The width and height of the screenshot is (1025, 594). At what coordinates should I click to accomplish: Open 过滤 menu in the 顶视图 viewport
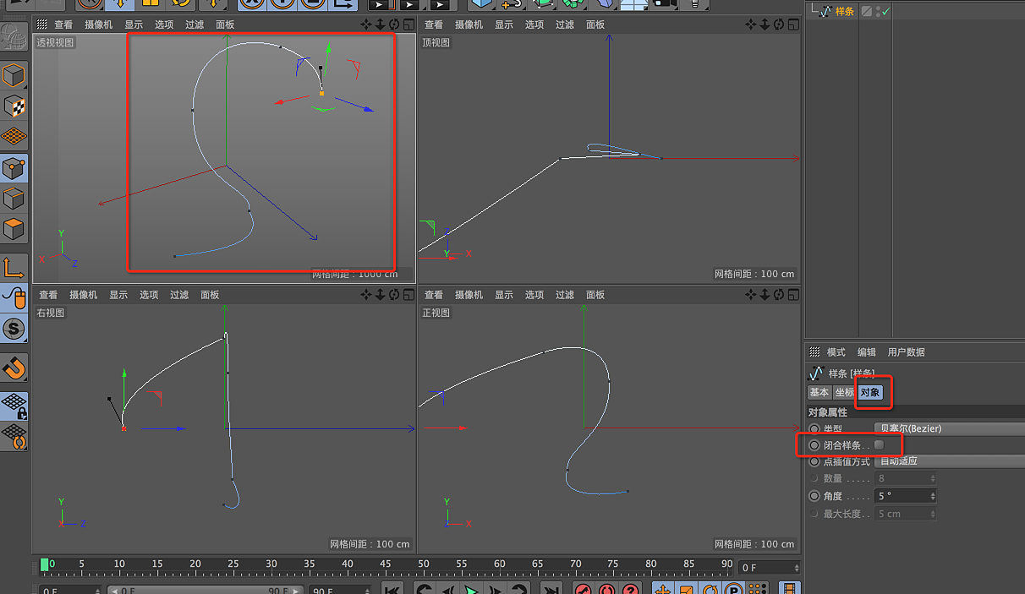pyautogui.click(x=565, y=25)
